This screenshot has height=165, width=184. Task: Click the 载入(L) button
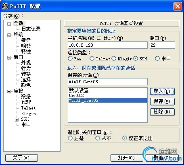162,92
